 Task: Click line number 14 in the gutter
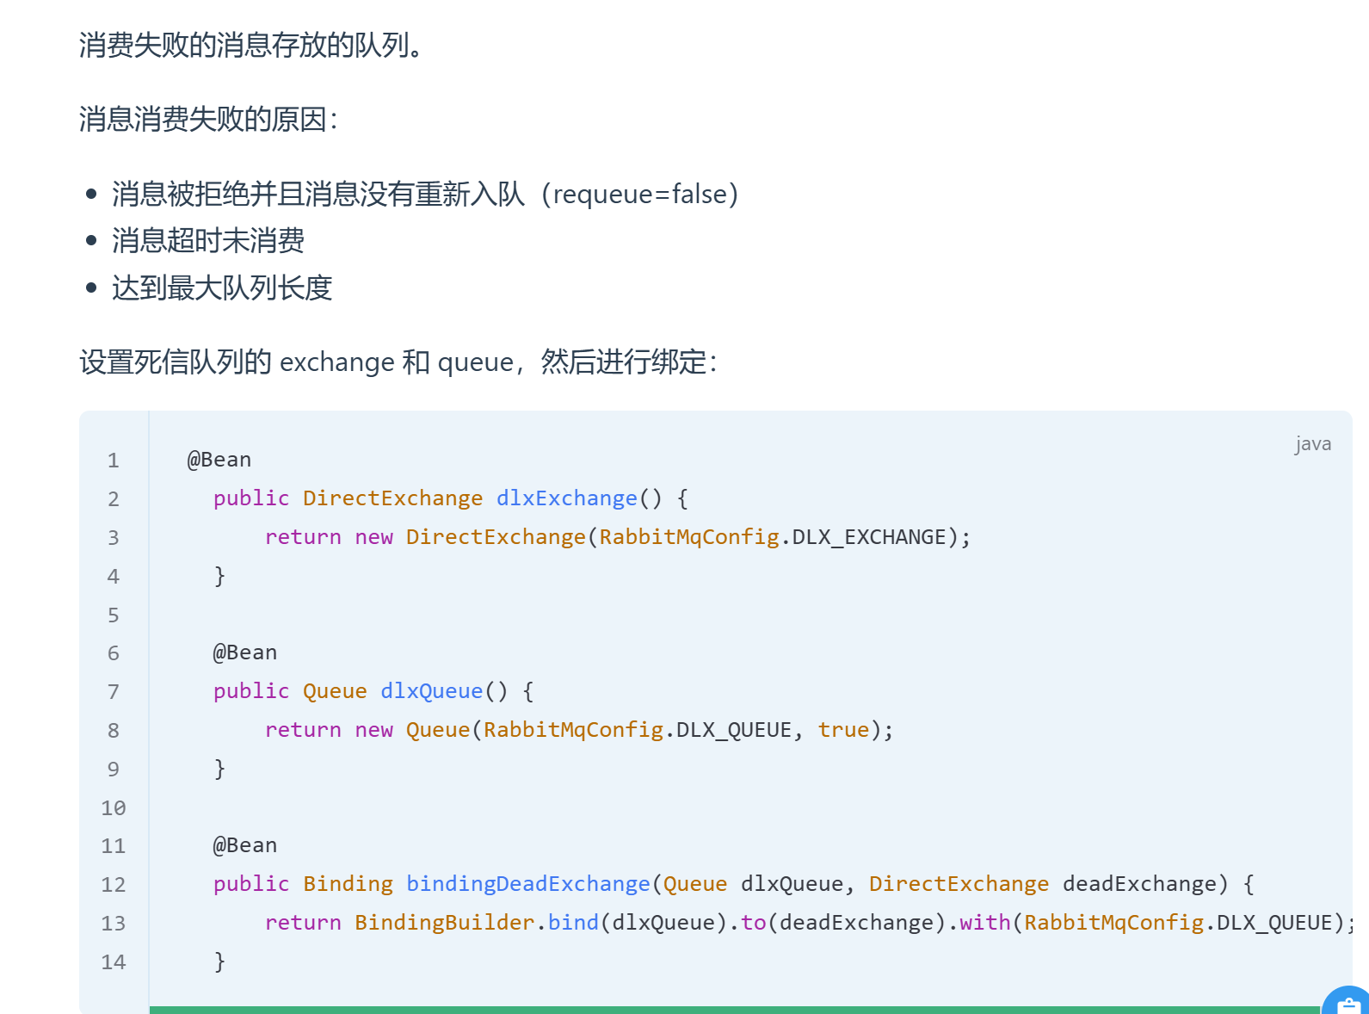[x=113, y=962]
